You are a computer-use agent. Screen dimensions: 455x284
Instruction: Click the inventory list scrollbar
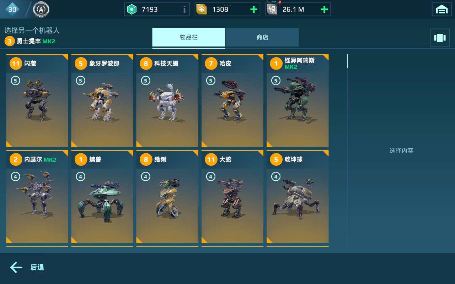point(347,61)
